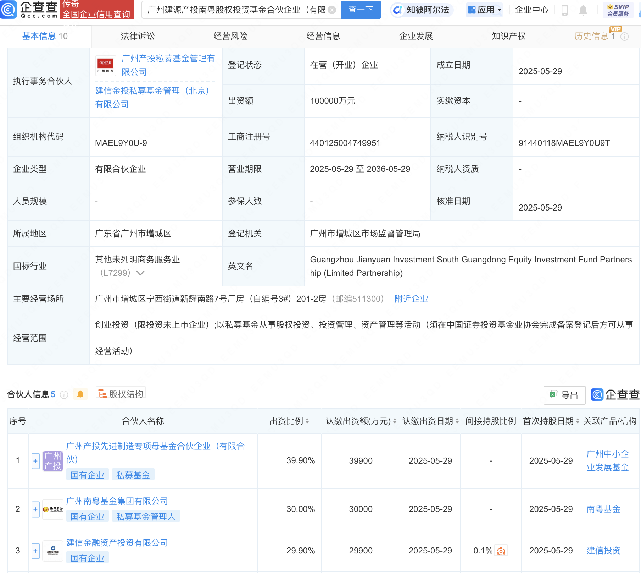Screen dimensions: 641x573
Task: Click info icon next to 历史信息
Action: [x=625, y=37]
